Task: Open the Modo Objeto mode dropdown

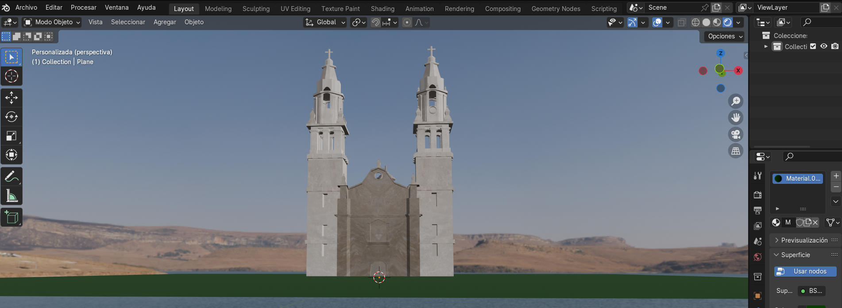Action: pyautogui.click(x=52, y=23)
